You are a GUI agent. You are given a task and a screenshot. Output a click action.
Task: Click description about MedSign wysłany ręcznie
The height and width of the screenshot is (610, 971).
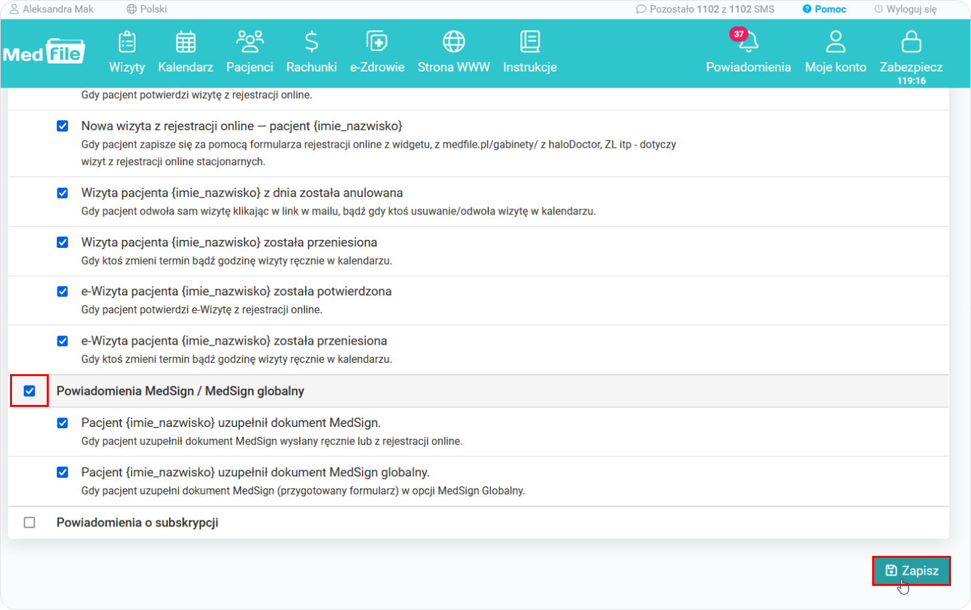pyautogui.click(x=272, y=442)
